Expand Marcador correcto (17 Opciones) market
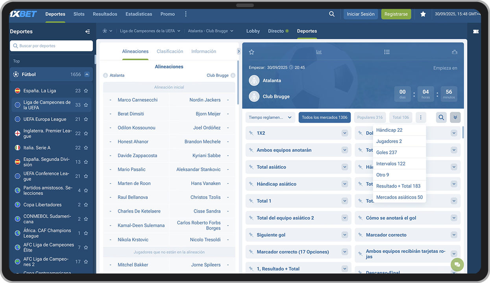 (345, 252)
